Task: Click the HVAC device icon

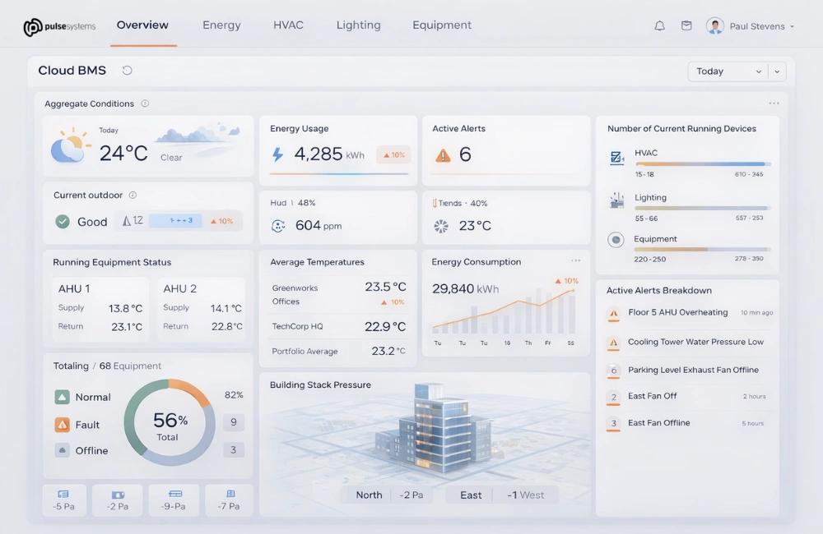Action: [x=616, y=158]
